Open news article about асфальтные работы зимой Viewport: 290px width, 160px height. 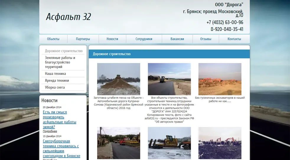coord(59,119)
